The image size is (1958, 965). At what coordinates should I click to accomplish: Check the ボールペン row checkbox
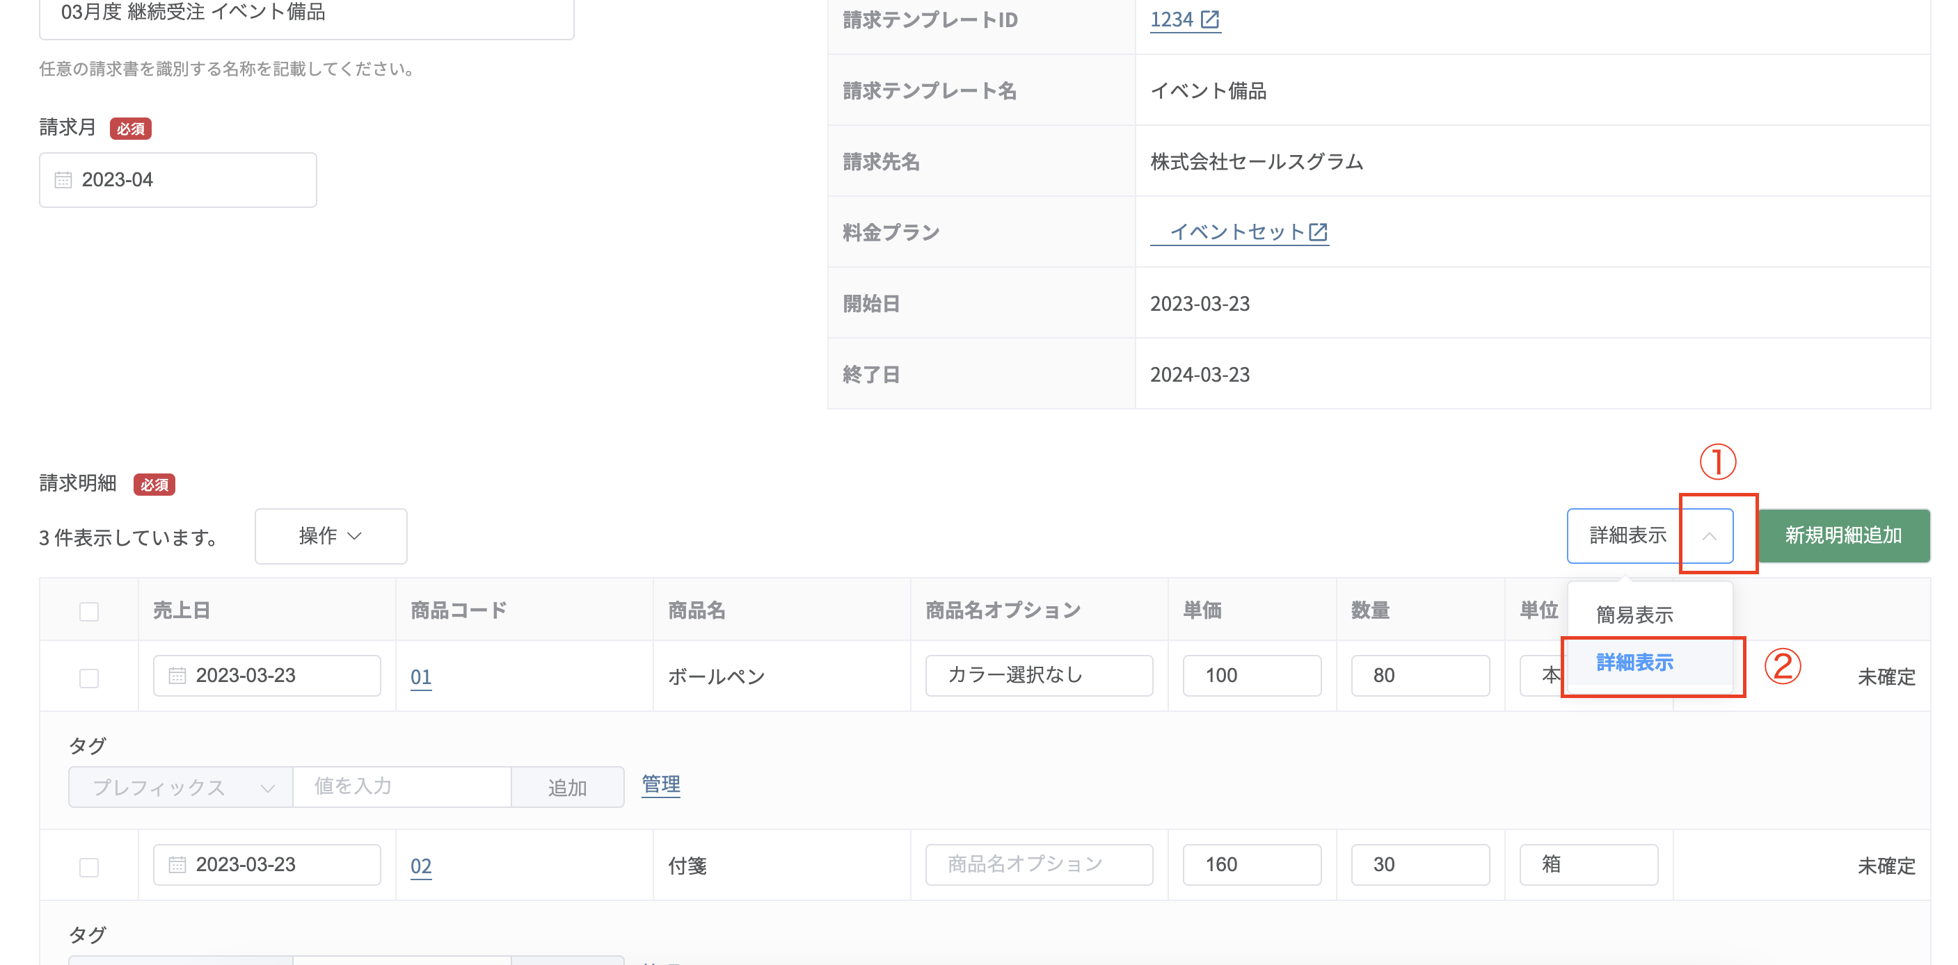pos(89,678)
